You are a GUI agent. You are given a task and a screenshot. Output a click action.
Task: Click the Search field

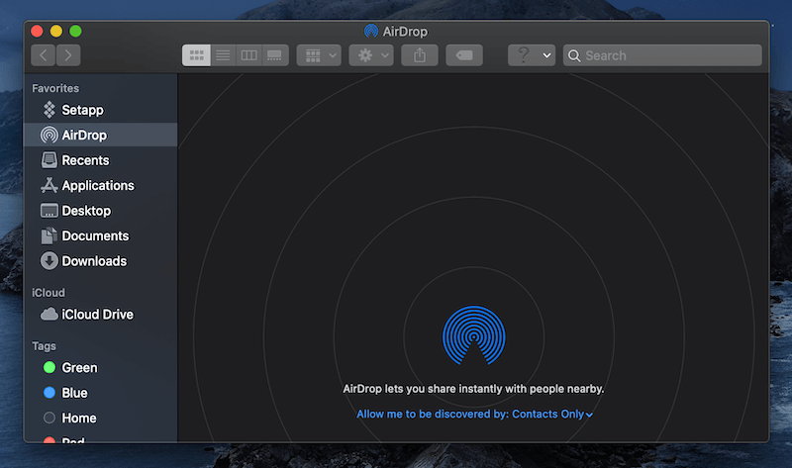coord(662,55)
